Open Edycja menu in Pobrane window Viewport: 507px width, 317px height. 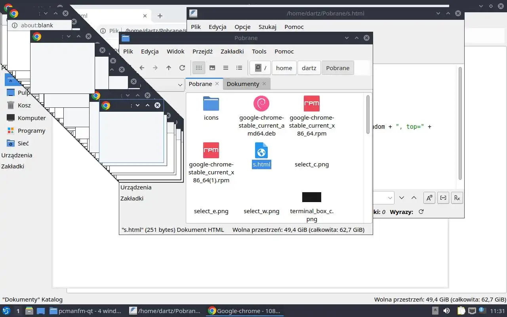pos(150,51)
